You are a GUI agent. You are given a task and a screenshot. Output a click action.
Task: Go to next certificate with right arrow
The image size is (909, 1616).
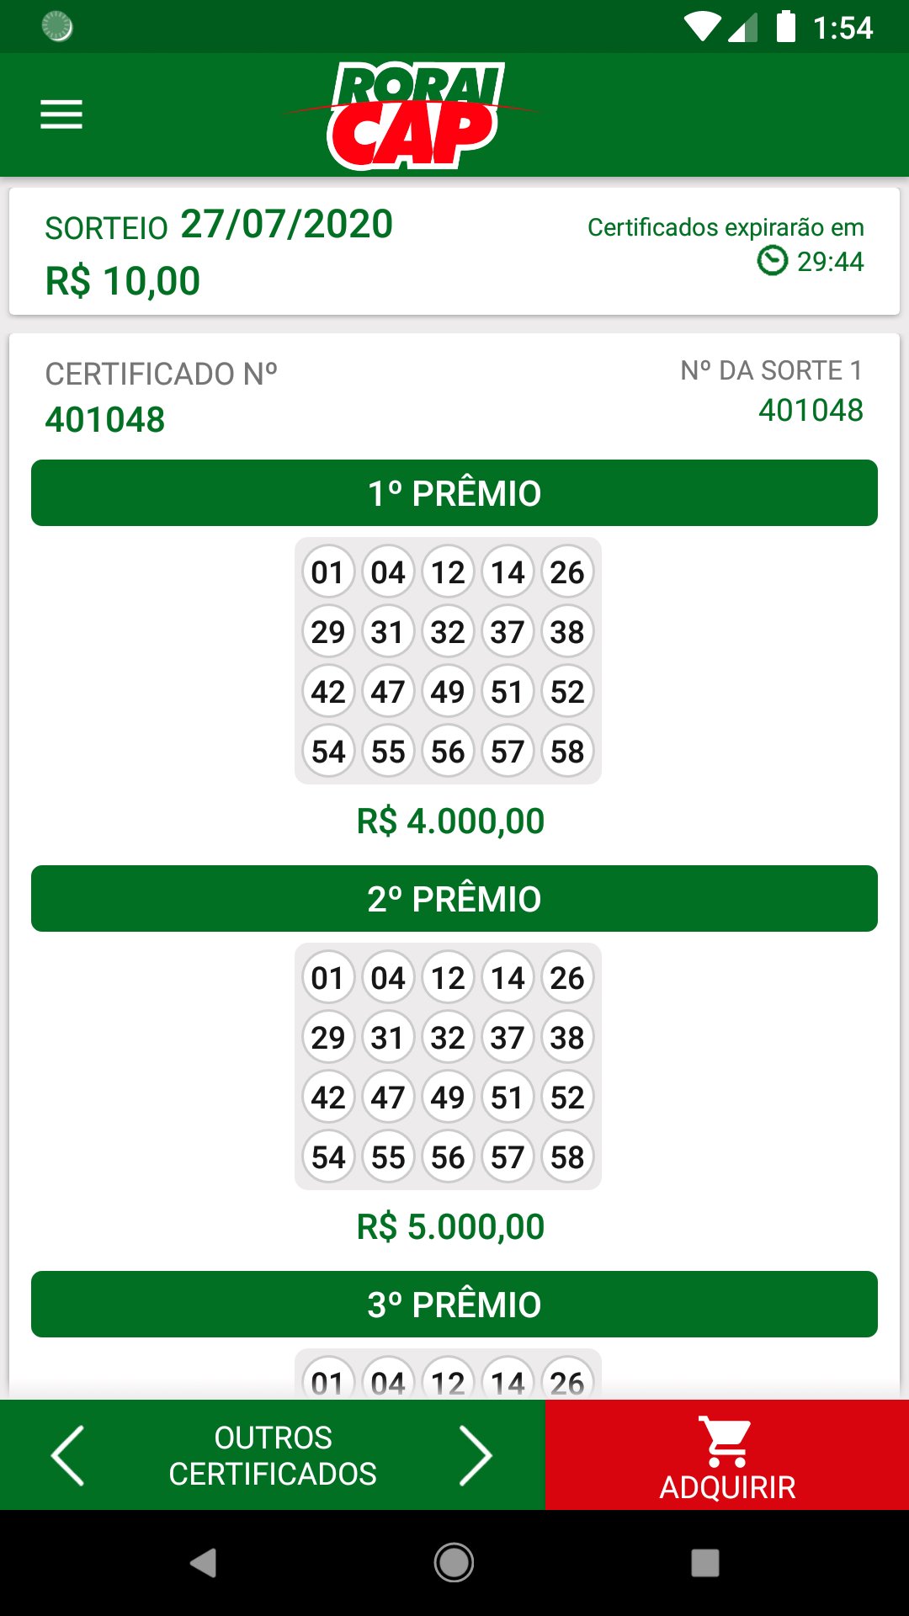476,1455
